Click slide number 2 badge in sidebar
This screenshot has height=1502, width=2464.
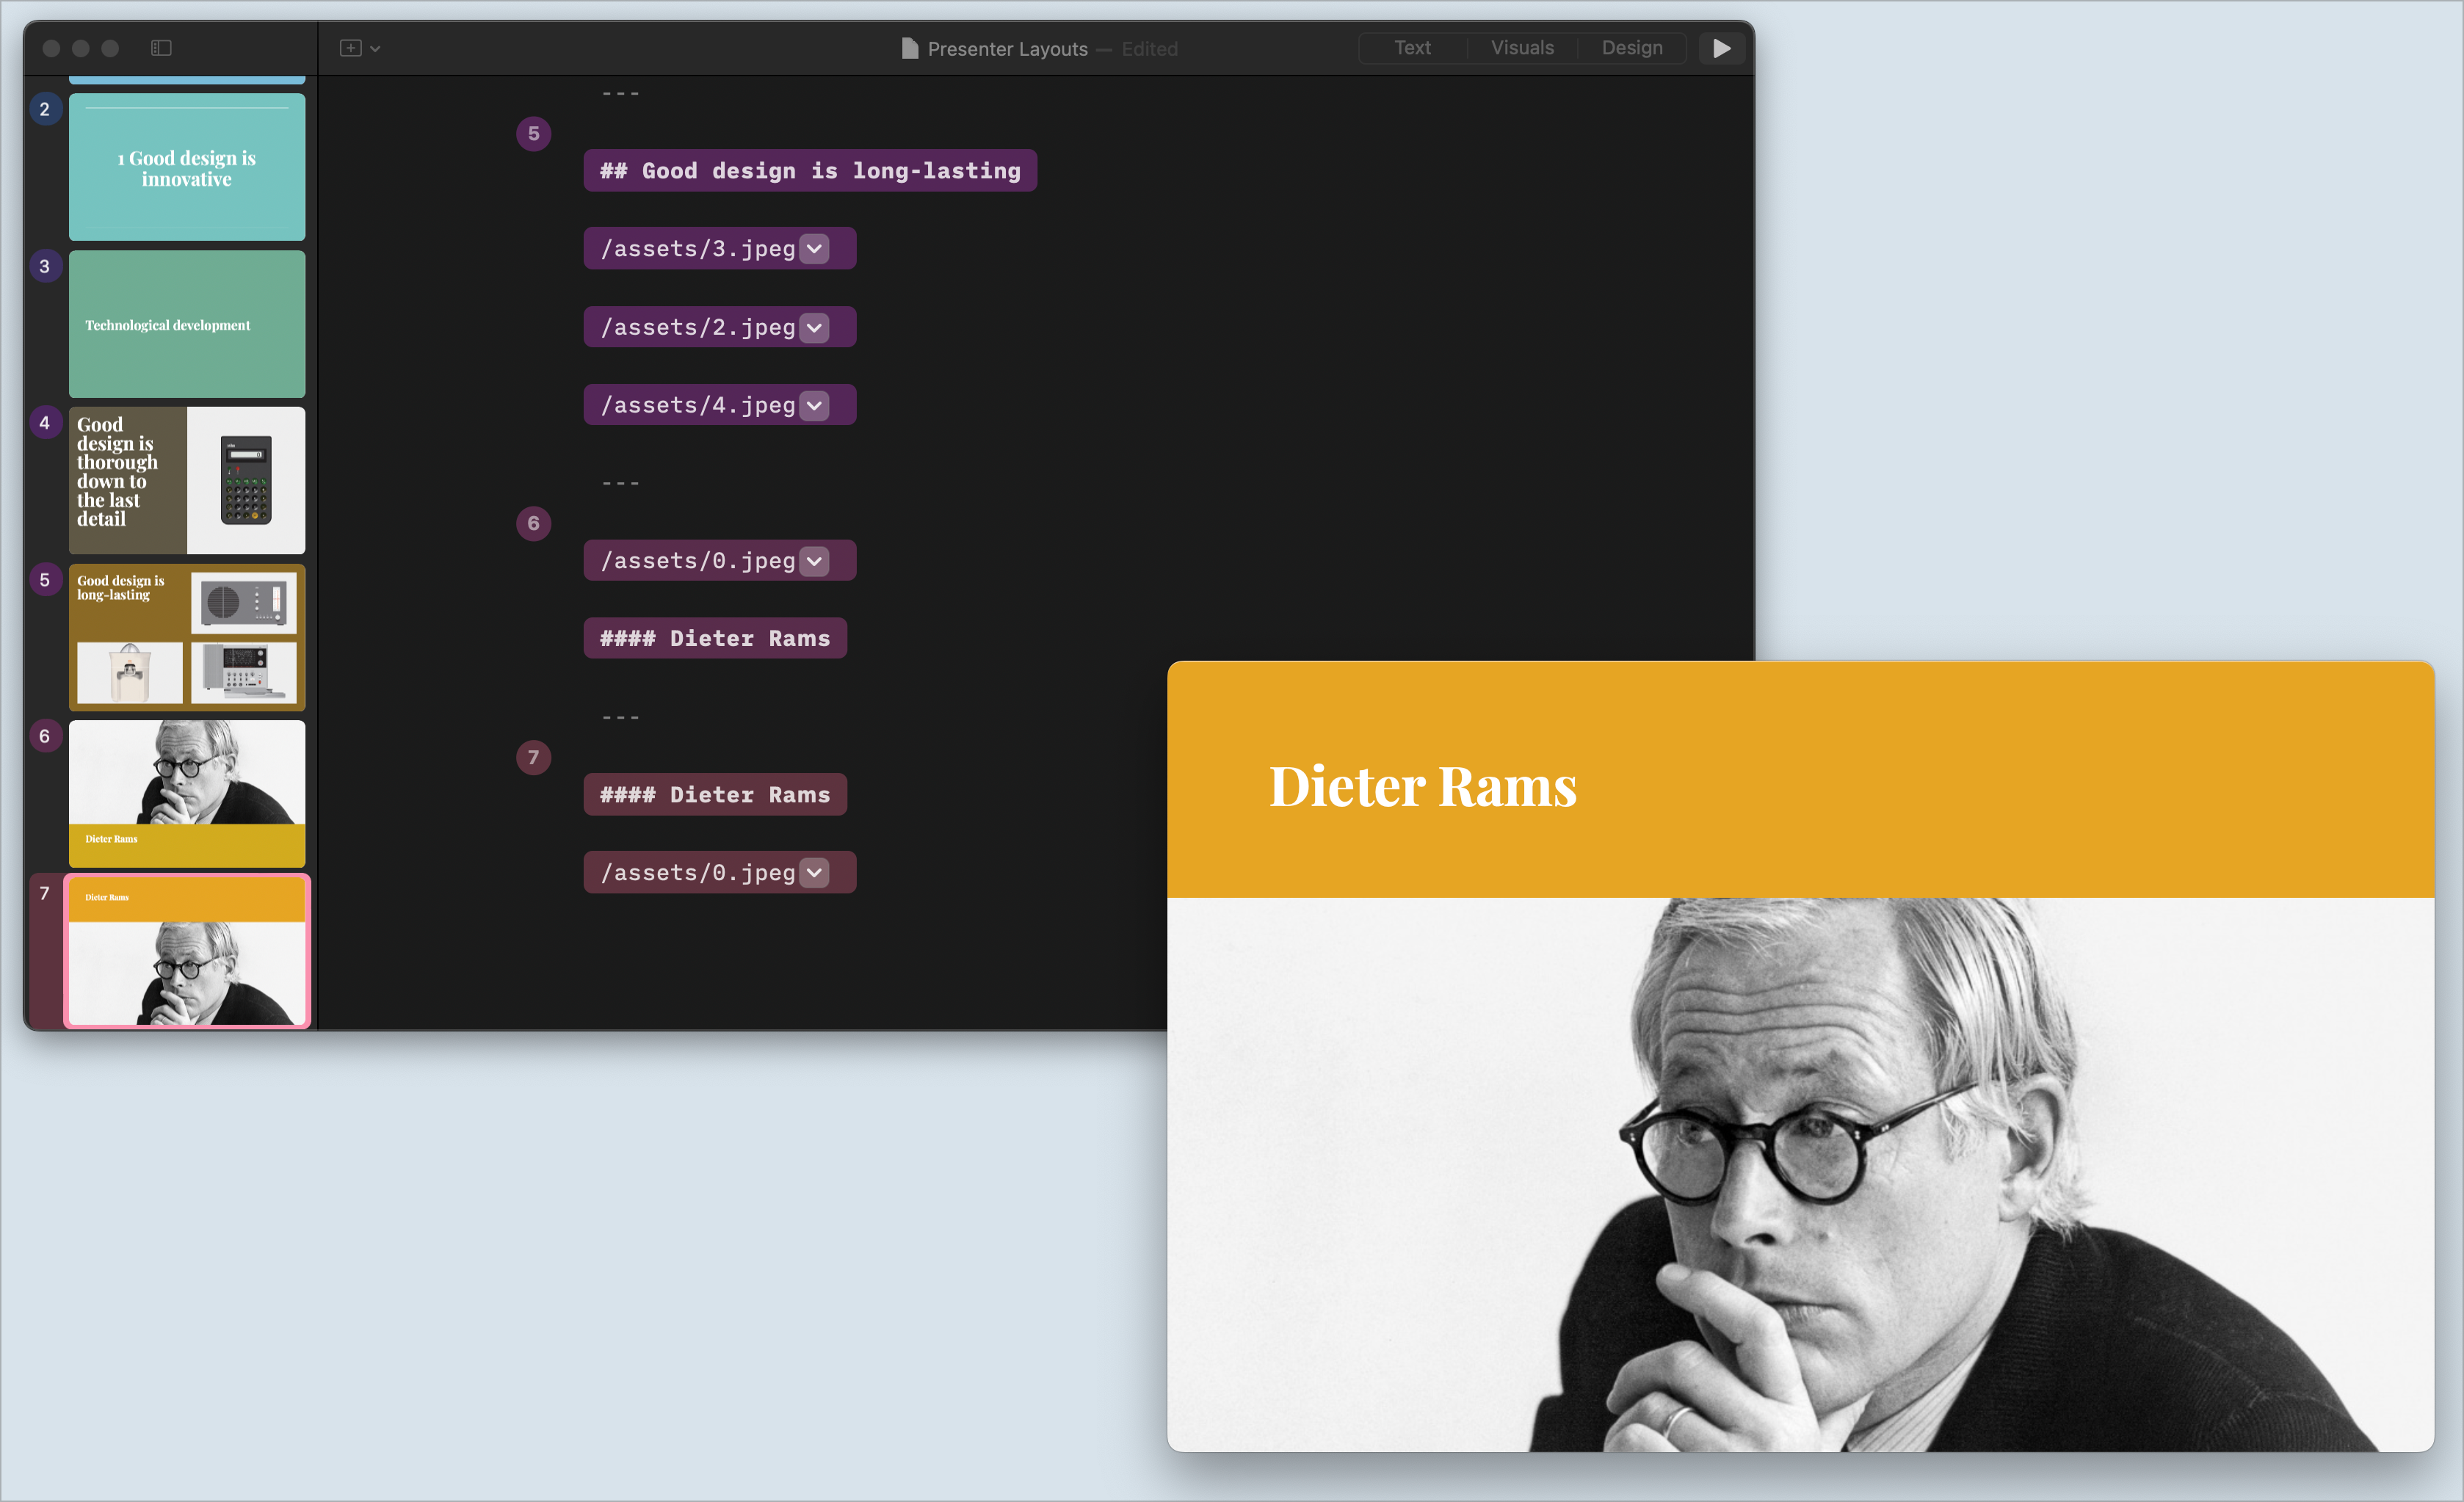pos(44,109)
